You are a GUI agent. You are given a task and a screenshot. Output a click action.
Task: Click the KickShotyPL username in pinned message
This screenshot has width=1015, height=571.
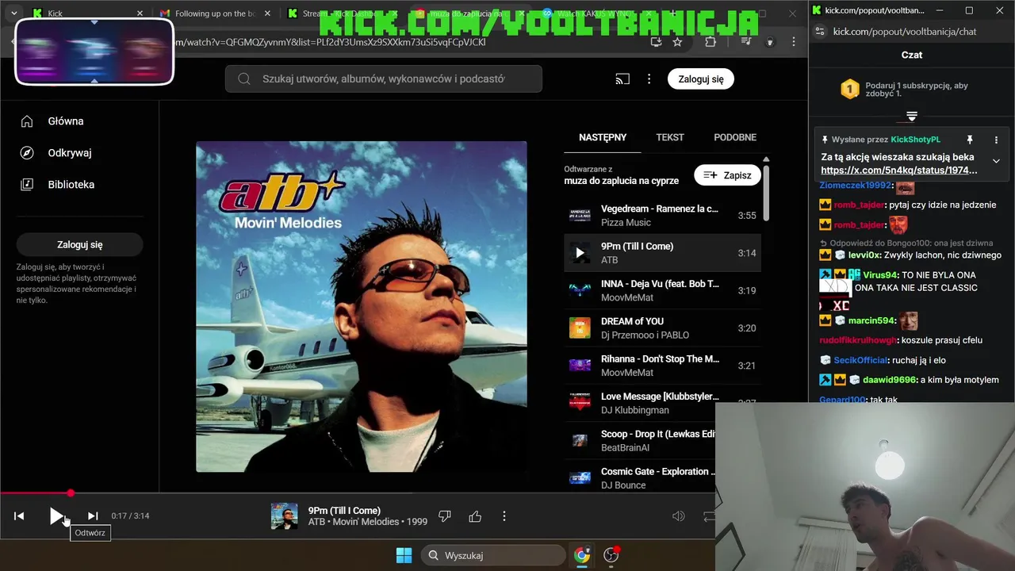915,140
